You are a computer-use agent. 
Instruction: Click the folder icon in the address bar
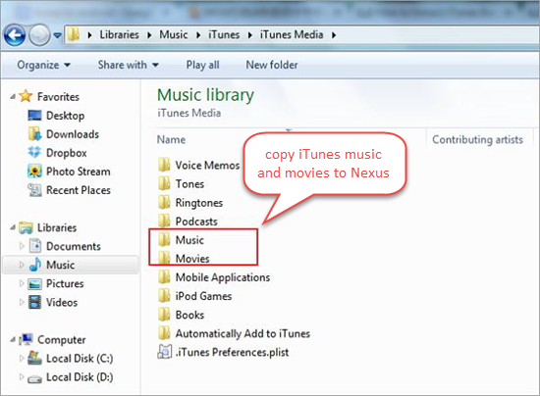tap(73, 34)
